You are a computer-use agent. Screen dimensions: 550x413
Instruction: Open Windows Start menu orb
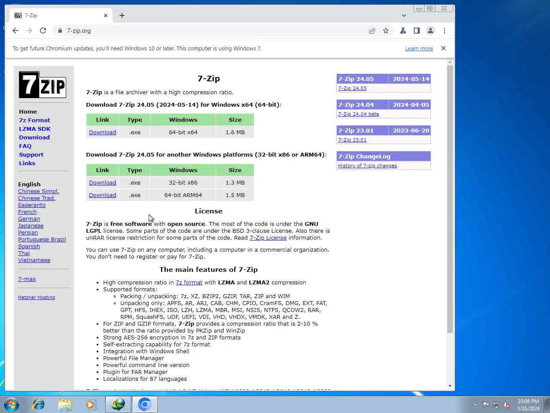12,405
